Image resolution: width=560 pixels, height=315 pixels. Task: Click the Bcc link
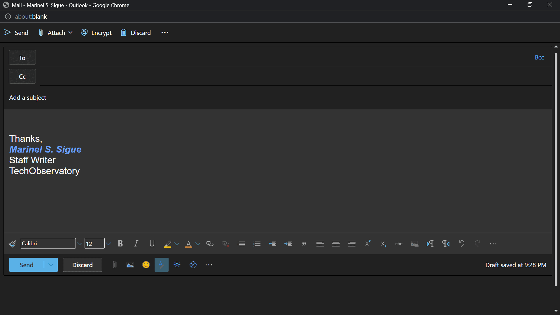[x=539, y=57]
